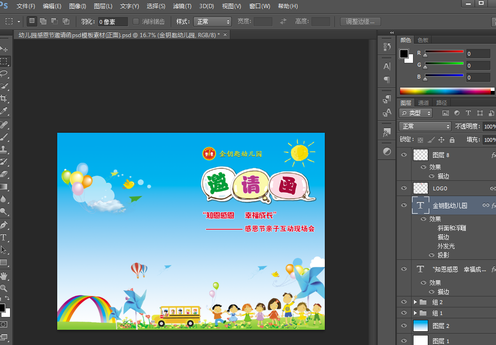
Task: Click the lock all layer icon
Action: tap(452, 140)
